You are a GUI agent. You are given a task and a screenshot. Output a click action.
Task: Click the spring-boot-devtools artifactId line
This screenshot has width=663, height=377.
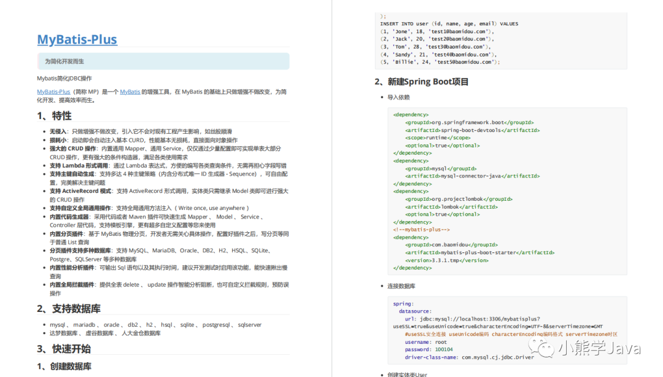(x=472, y=130)
